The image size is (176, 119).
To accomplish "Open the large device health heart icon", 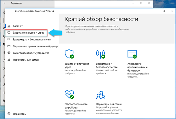I will pyautogui.click(x=69, y=95).
